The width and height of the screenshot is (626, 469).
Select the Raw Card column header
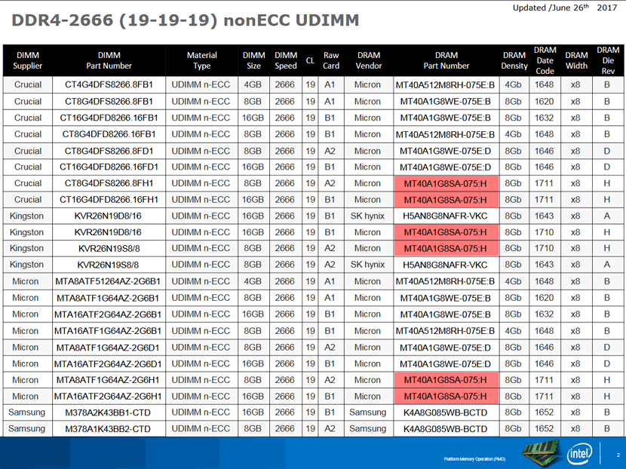(x=331, y=60)
